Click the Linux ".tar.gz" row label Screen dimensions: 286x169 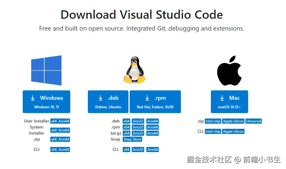[x=115, y=133]
